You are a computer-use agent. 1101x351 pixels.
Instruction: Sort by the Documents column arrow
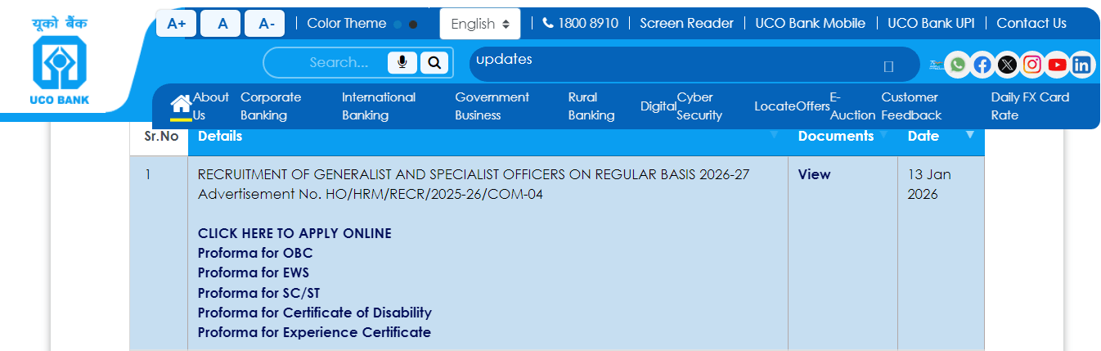pos(885,133)
